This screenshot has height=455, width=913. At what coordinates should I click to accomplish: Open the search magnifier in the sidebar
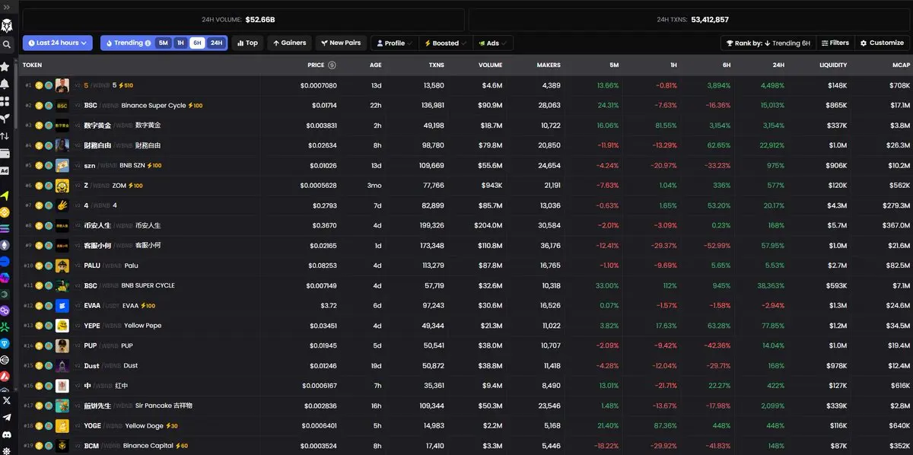point(6,45)
